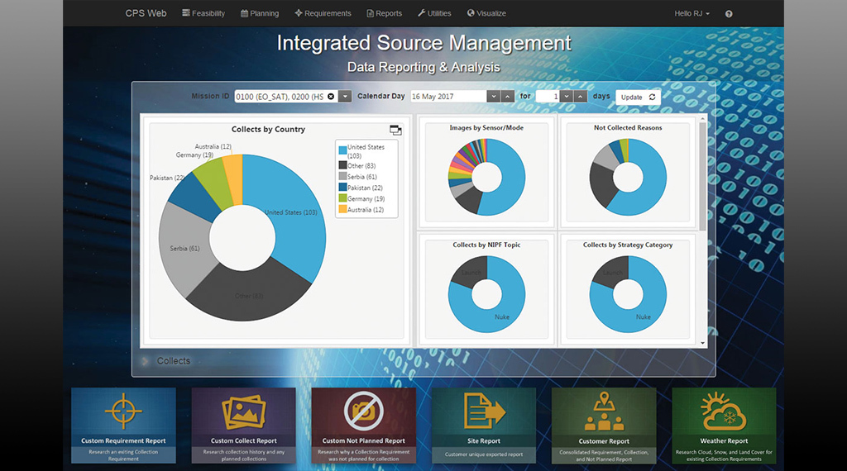The image size is (847, 471).
Task: Pop out the Collects by Country chart
Action: (395, 130)
